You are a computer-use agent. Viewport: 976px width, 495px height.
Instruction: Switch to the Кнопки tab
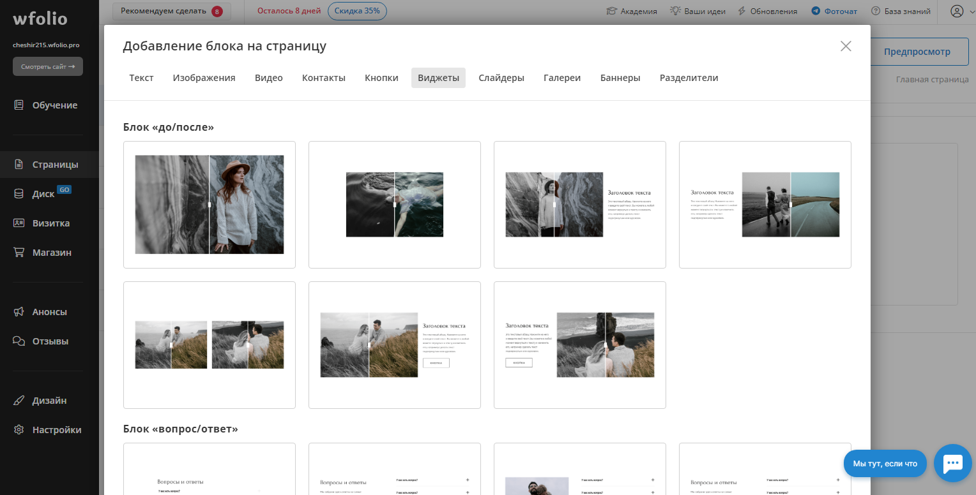pyautogui.click(x=381, y=78)
